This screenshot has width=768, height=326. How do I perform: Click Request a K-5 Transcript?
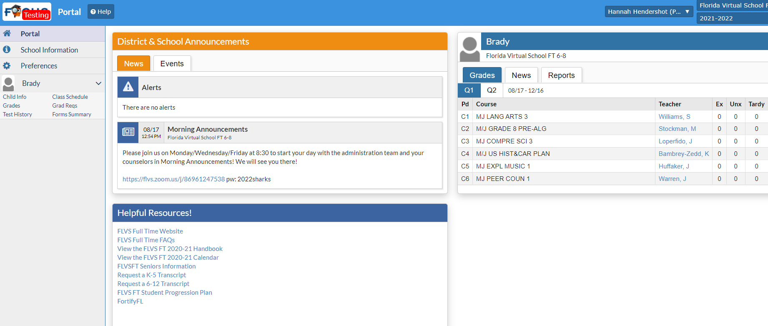tap(152, 275)
